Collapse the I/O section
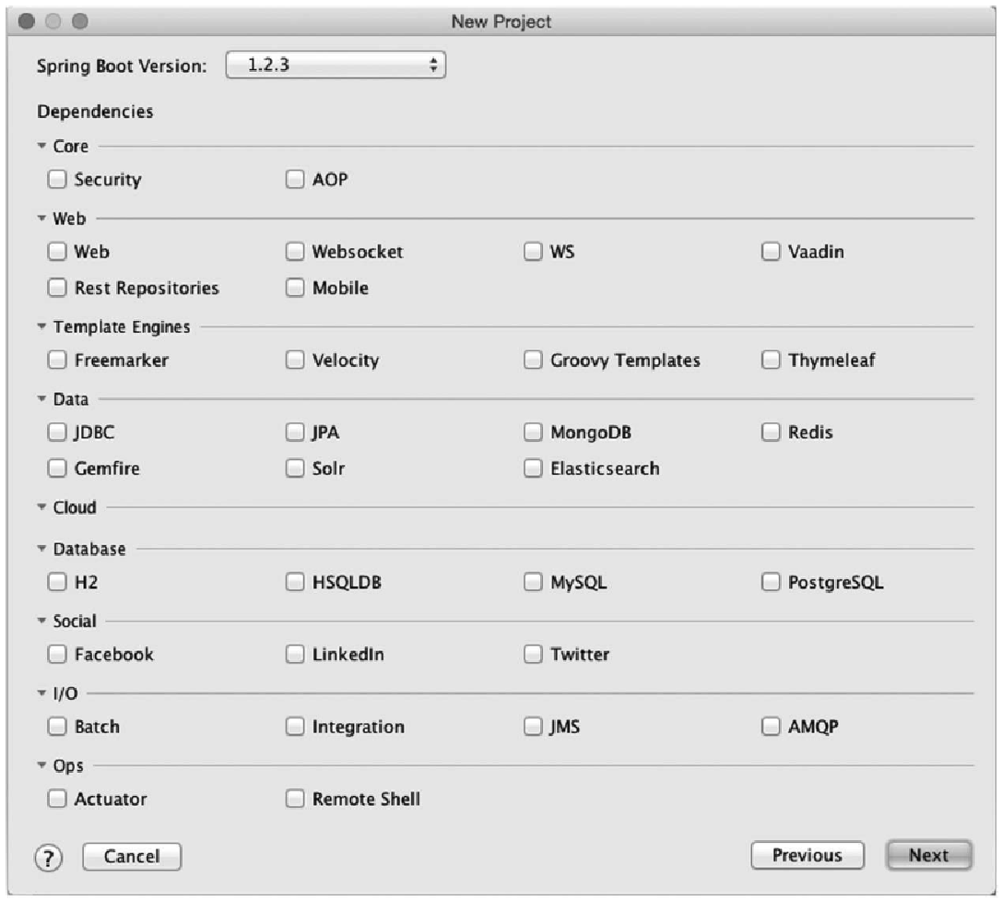 41,693
